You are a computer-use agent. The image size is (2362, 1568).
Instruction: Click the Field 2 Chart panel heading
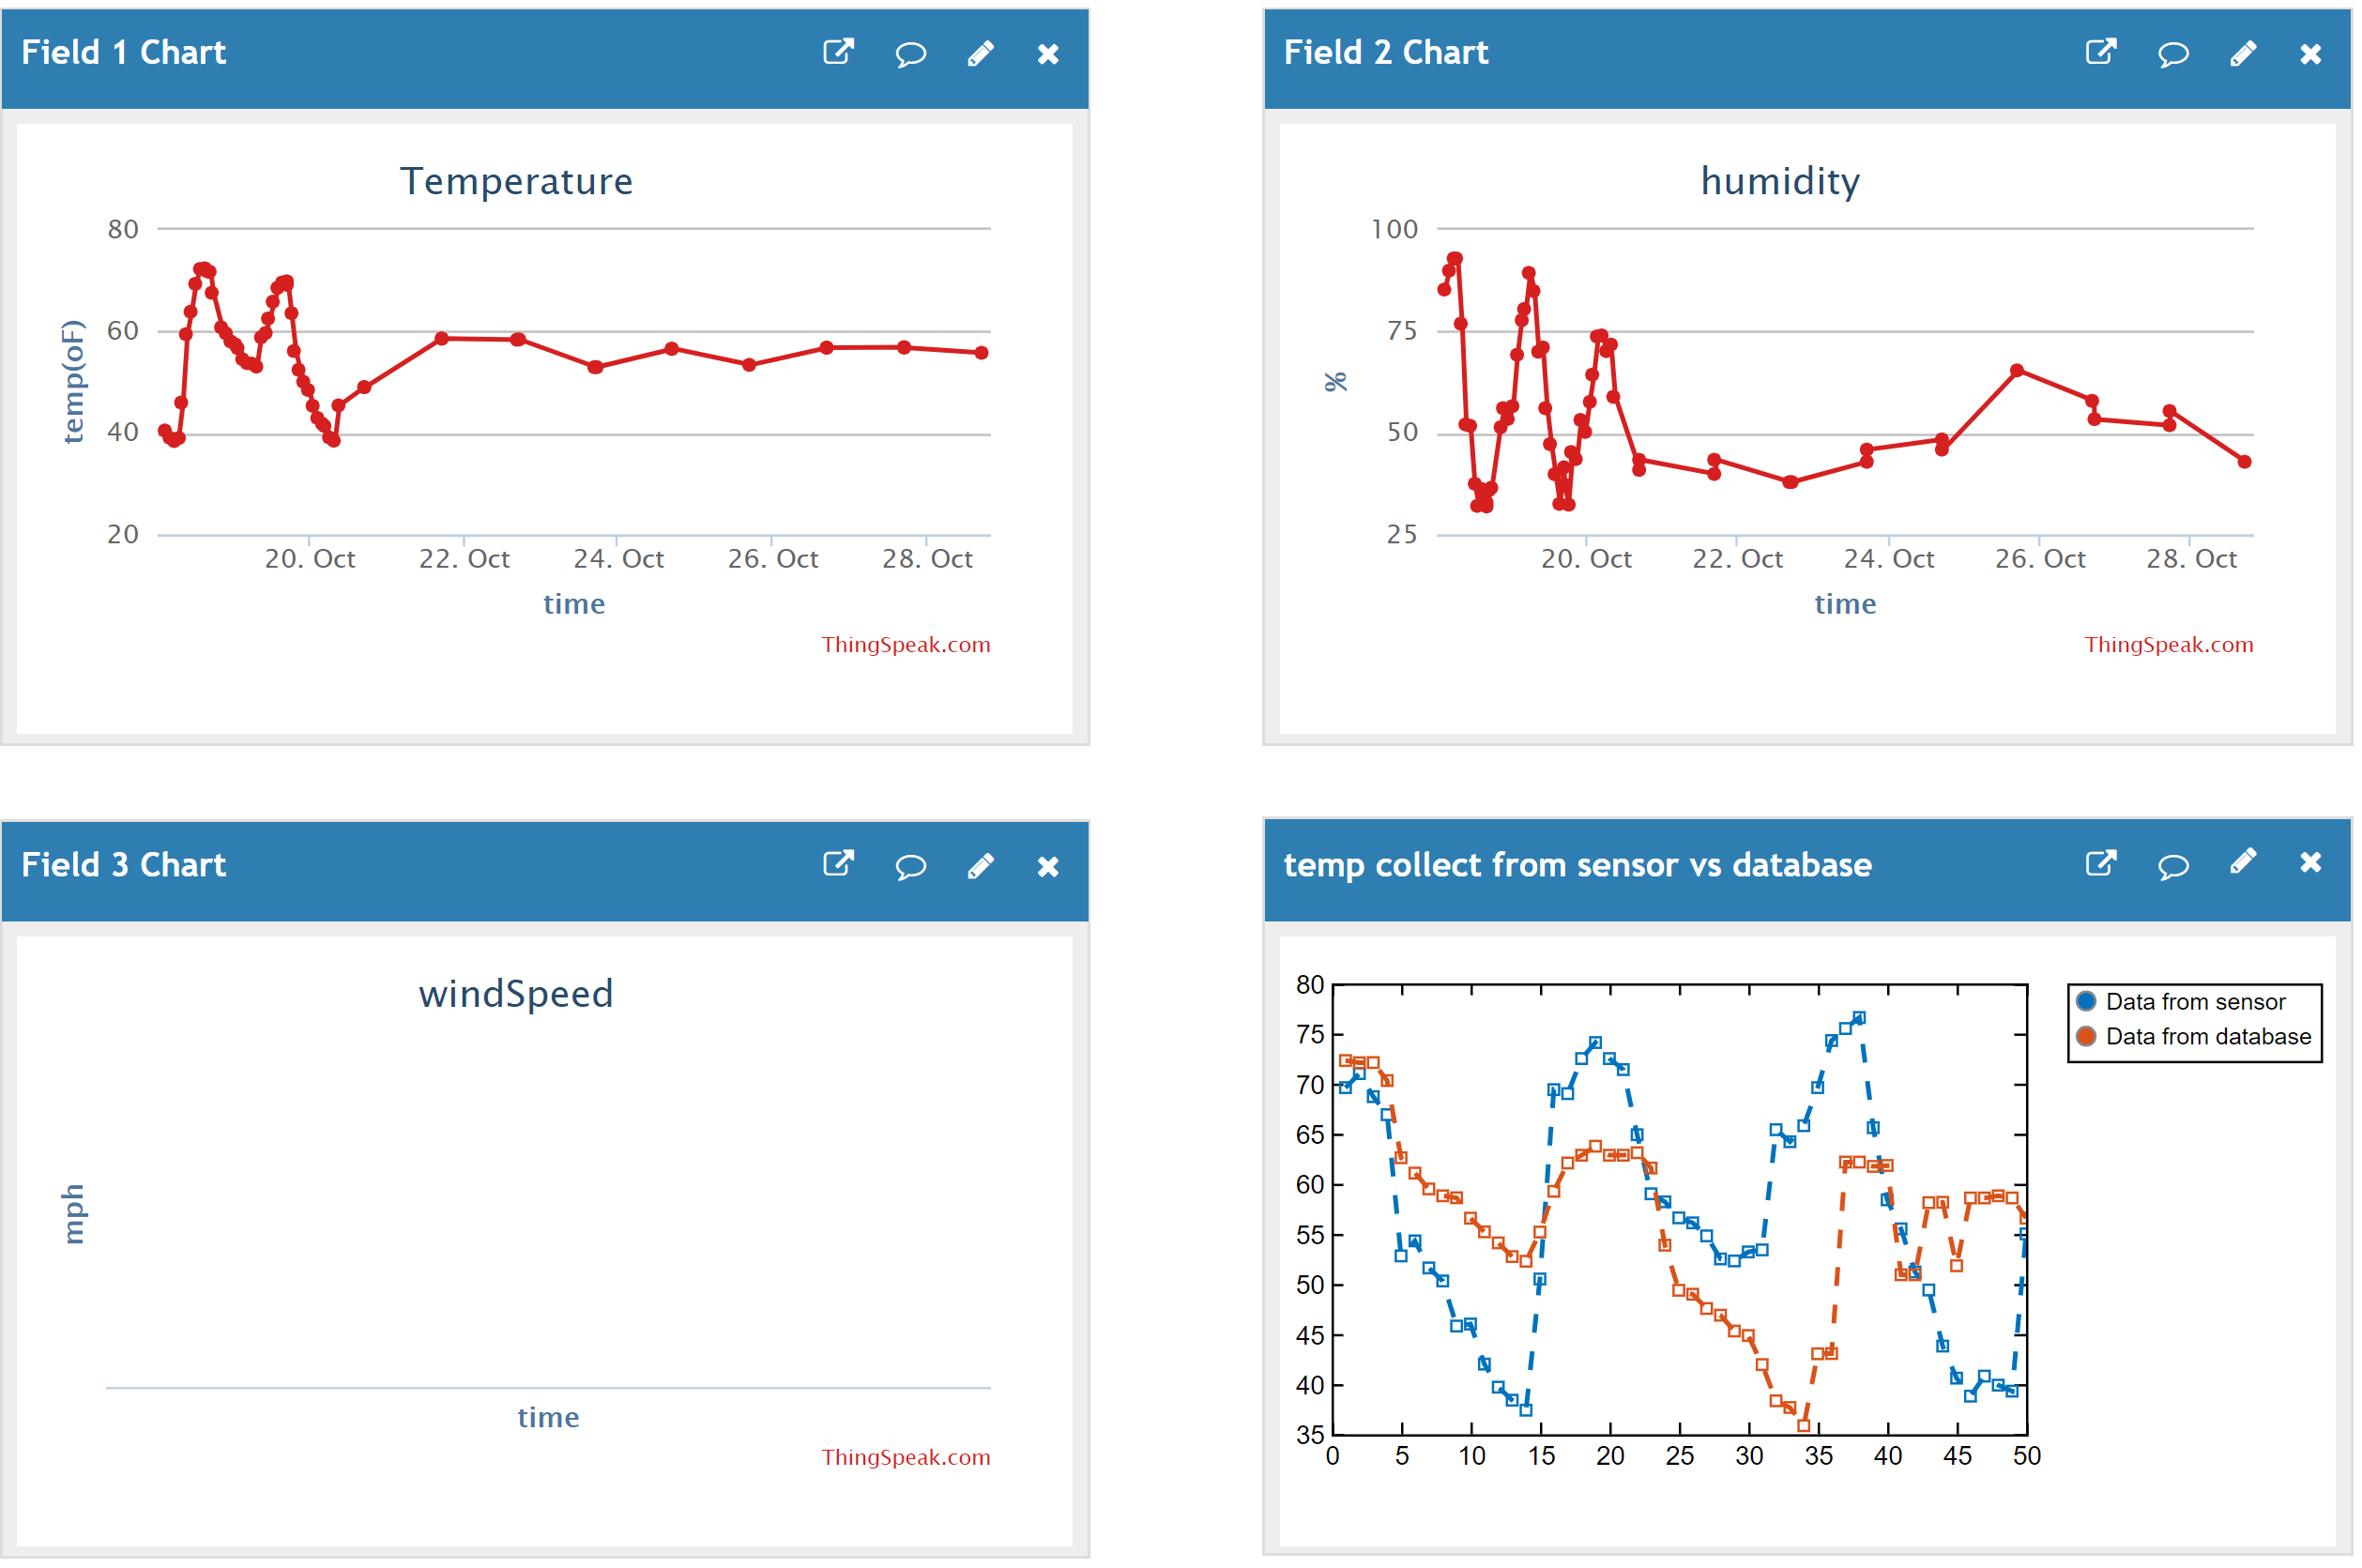pos(1387,52)
